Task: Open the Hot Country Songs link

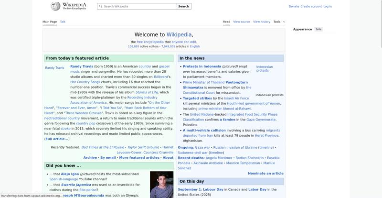Action: 85,82
